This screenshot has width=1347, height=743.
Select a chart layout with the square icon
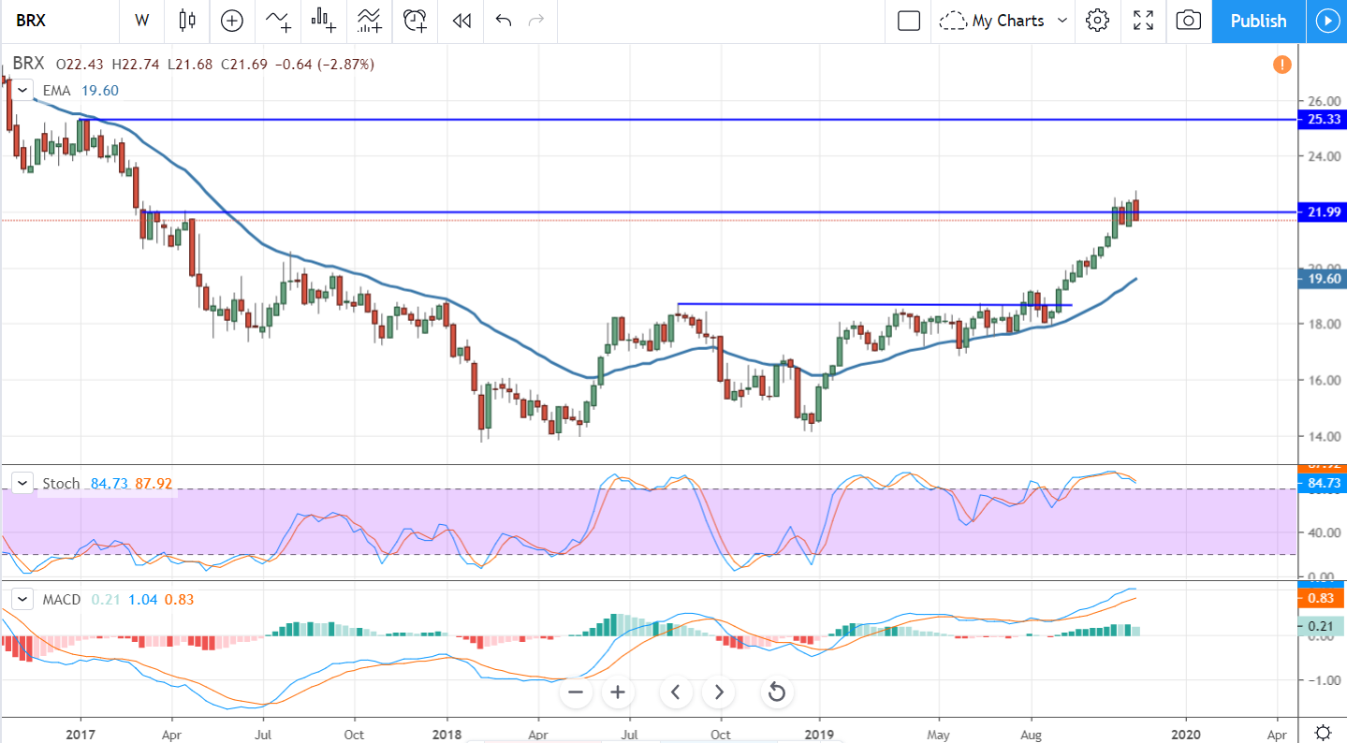907,21
